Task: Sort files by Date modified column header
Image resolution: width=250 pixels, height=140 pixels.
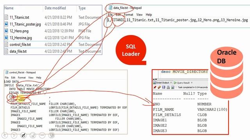Action: click(55, 8)
